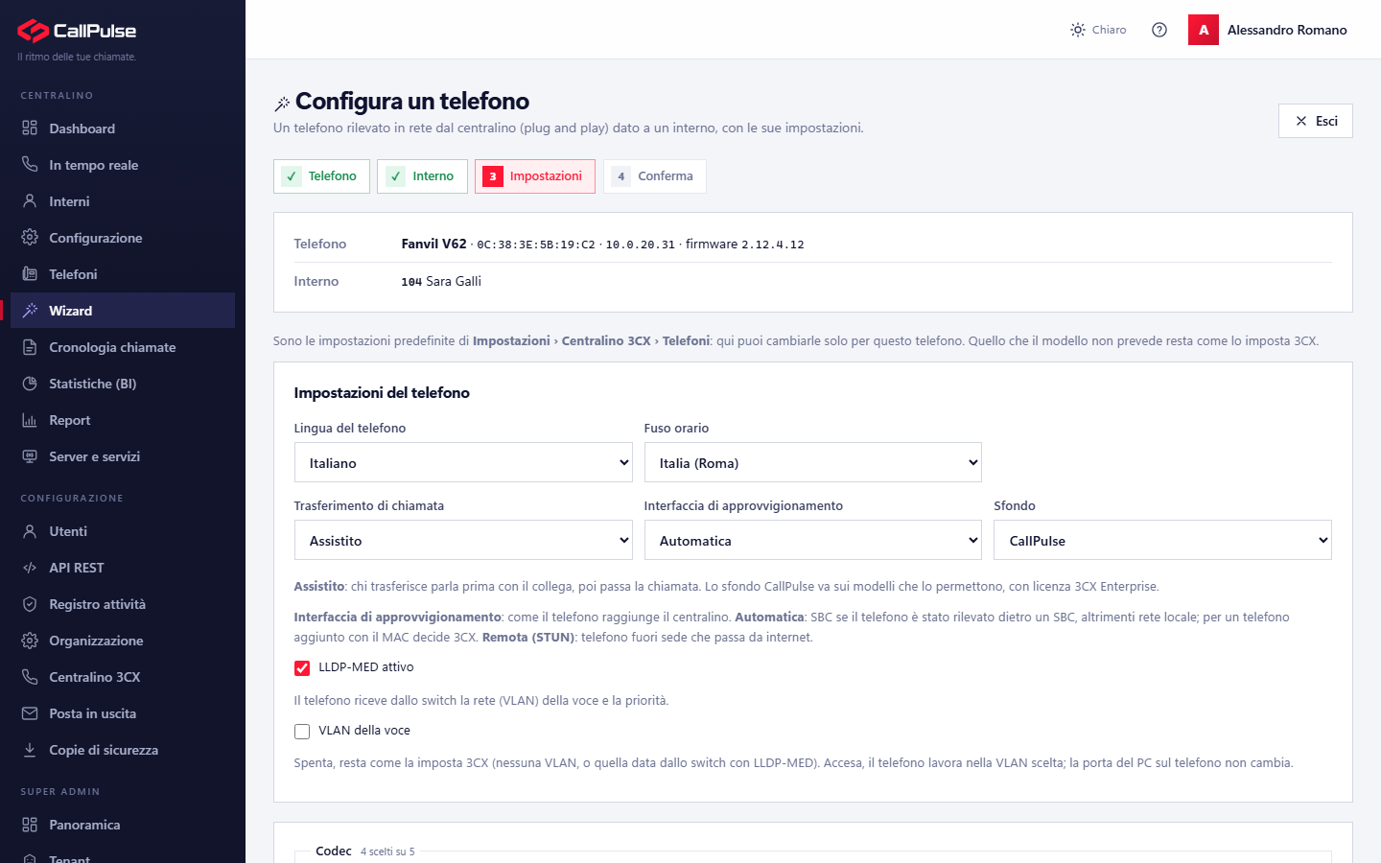Open the Registro attività shield icon
1381x863 pixels.
pos(30,604)
